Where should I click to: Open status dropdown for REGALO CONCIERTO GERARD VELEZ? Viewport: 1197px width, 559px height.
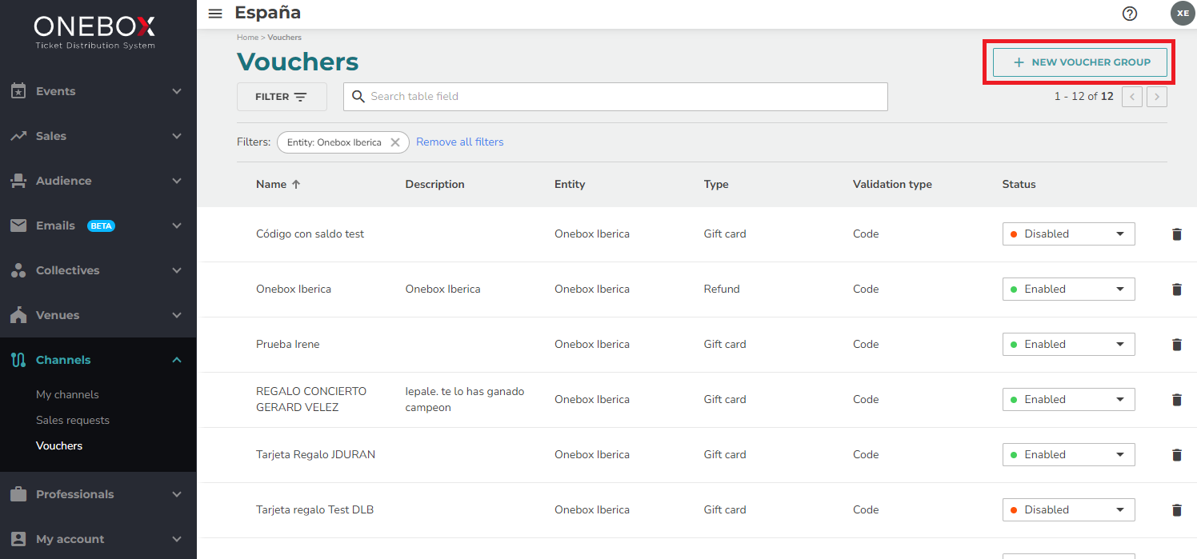(1068, 400)
